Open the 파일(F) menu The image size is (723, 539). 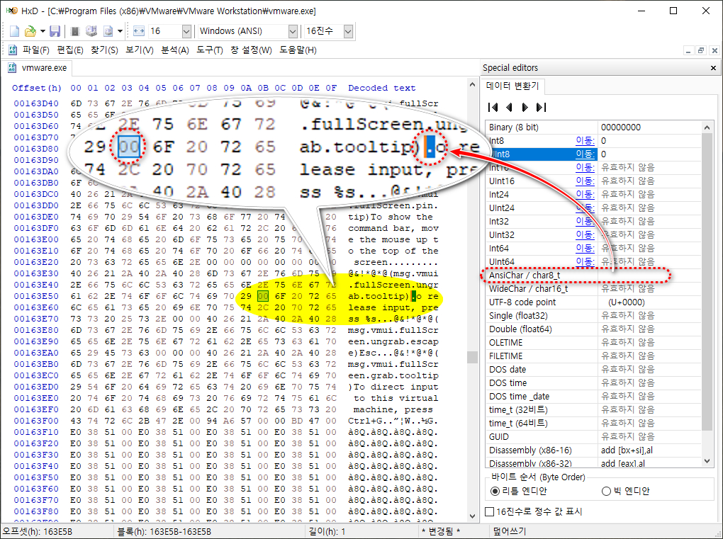pyautogui.click(x=36, y=50)
